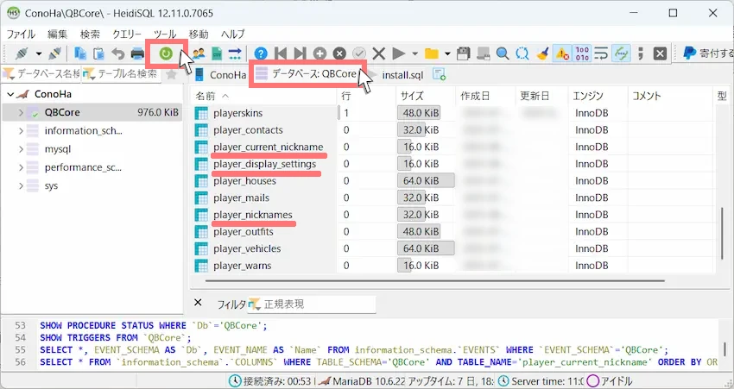Click the テーブル名検索 filter field
The height and width of the screenshot is (389, 734).
click(122, 74)
